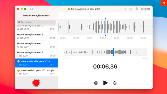The width and height of the screenshot is (167, 94).
Task: Click the 00:04 timeline marker
Action: 76,38
